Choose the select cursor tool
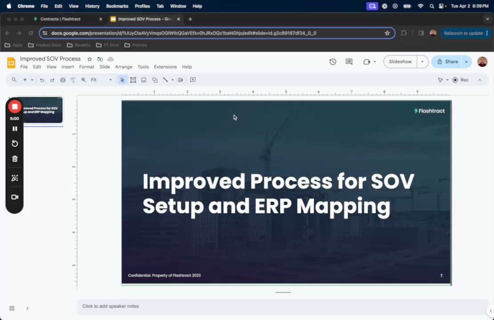This screenshot has width=494, height=320. (122, 80)
